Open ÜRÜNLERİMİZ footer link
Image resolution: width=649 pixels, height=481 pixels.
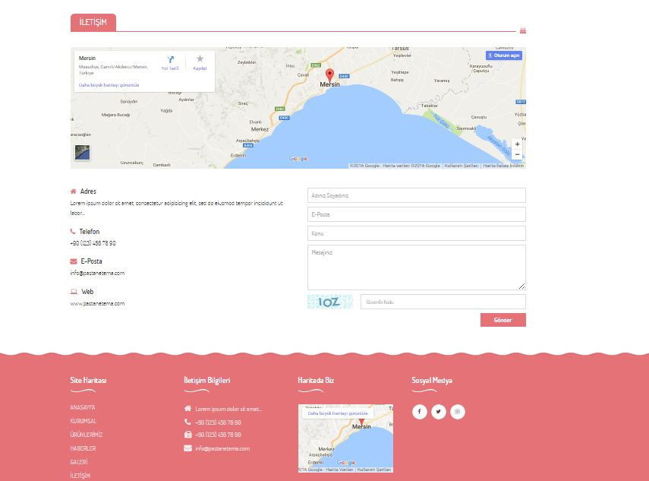click(86, 435)
